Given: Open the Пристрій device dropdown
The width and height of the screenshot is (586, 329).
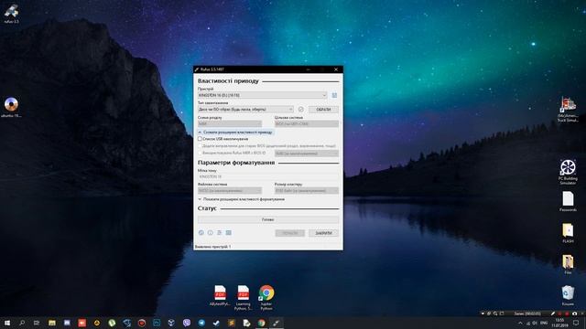Looking at the screenshot, I should (x=263, y=95).
